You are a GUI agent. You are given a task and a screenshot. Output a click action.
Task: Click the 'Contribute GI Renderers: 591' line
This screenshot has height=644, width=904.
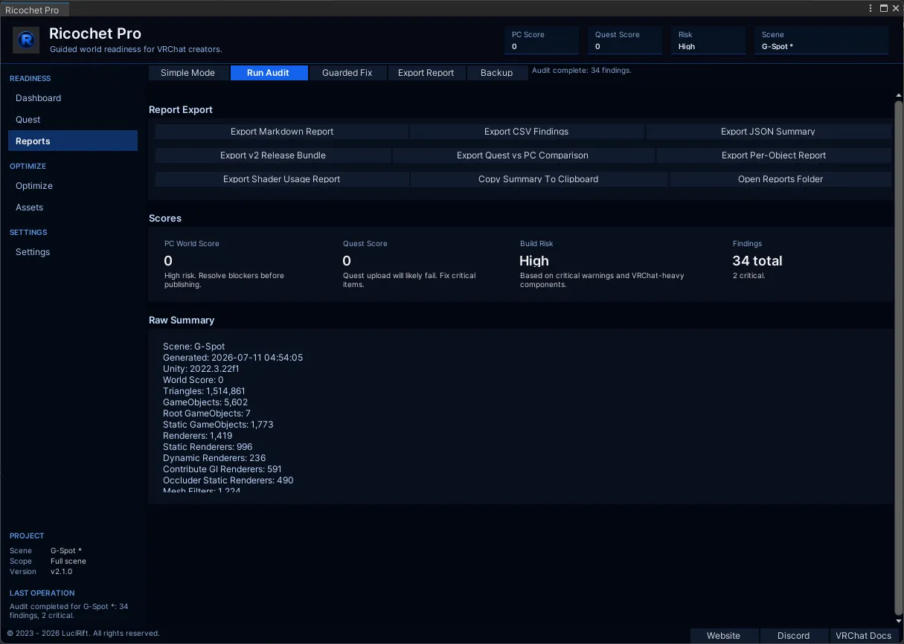pos(222,469)
